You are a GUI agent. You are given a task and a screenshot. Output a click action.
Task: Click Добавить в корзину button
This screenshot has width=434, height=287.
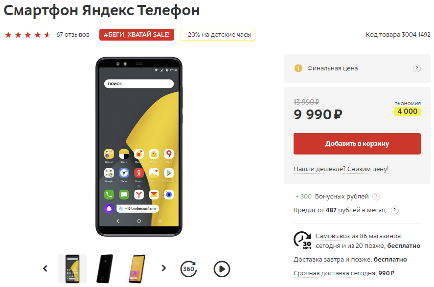click(357, 144)
